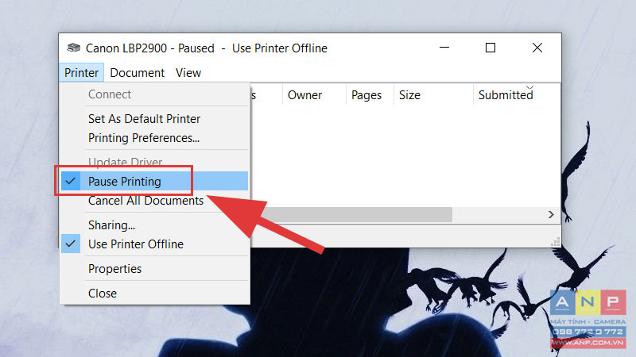Uncheck Pause Printing option
Viewport: 636px width, 357px height.
click(154, 182)
